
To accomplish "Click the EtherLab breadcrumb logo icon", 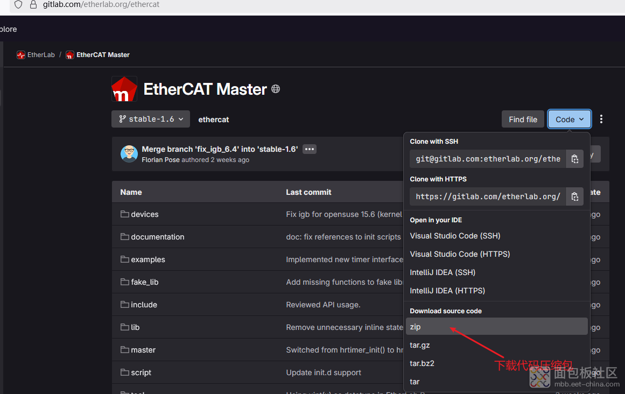I will (21, 55).
